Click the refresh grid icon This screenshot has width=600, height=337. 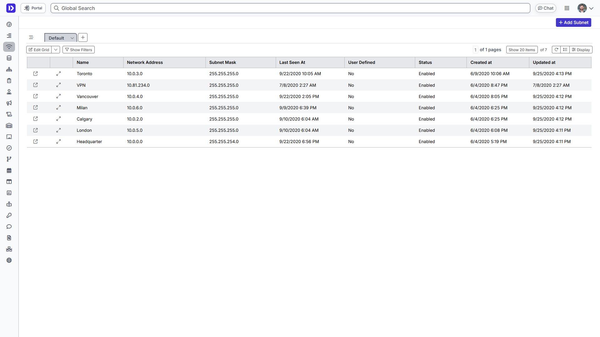(556, 50)
